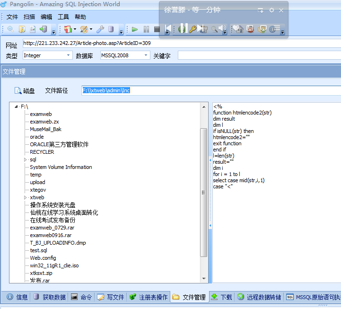
Task: Switch to the 注册表操作 tab
Action: [x=149, y=297]
